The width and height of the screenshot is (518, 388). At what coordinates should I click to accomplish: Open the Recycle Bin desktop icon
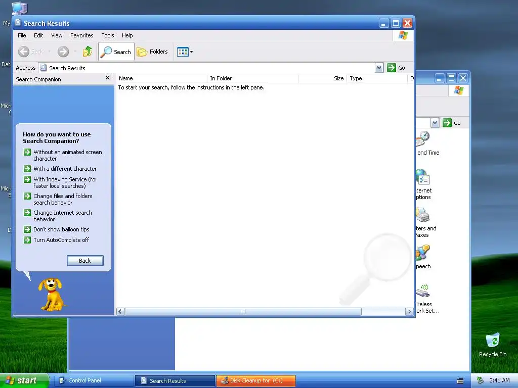coord(493,345)
